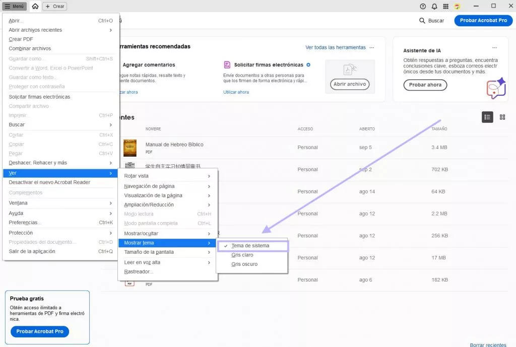The image size is (516, 347).
Task: Click the Solicitar firmas electrónicas tool icon
Action: click(x=227, y=64)
